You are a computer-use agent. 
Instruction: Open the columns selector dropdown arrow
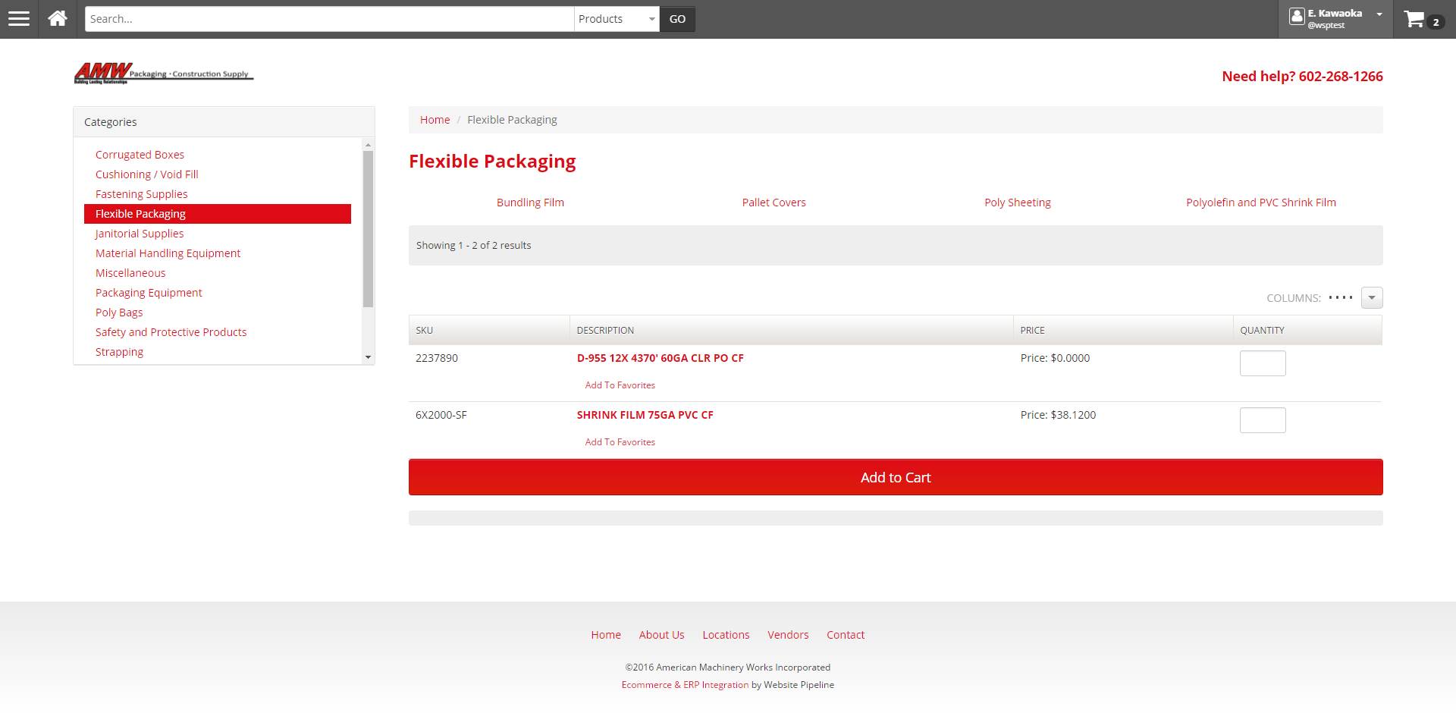tap(1371, 297)
